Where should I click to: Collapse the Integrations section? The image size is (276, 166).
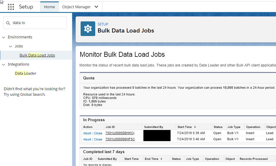[x=4, y=64]
